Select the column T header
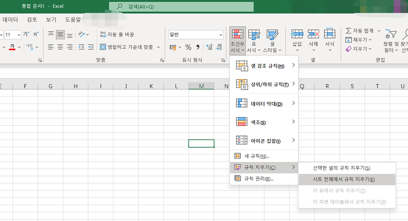Viewport: 408px width, 221px height. point(377,86)
